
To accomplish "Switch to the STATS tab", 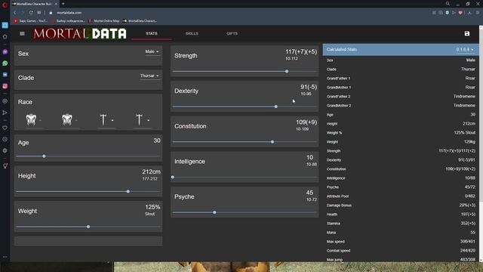I will pos(152,33).
